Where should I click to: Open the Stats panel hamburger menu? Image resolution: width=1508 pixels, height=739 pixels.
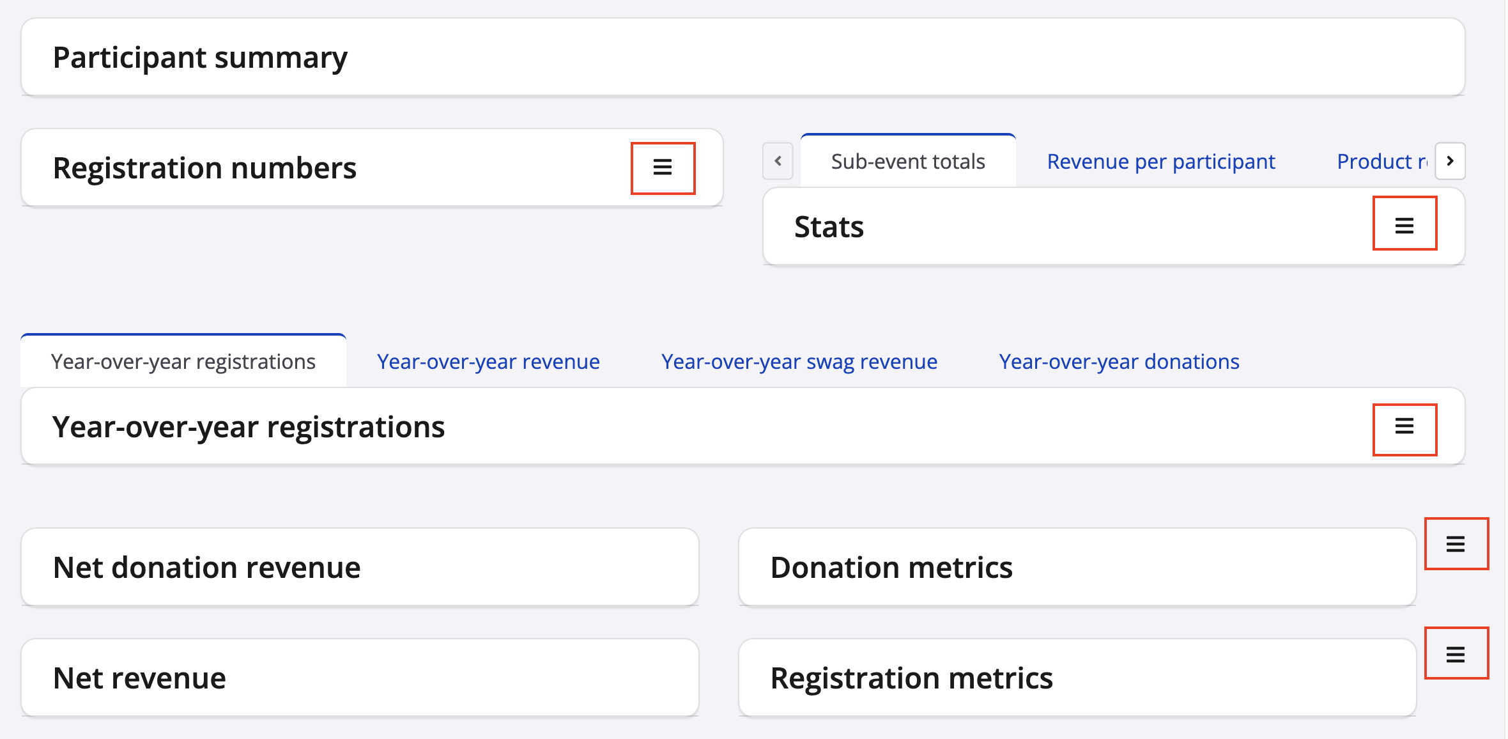pyautogui.click(x=1404, y=225)
